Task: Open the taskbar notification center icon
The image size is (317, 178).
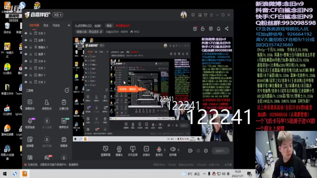Action: tap(250, 174)
